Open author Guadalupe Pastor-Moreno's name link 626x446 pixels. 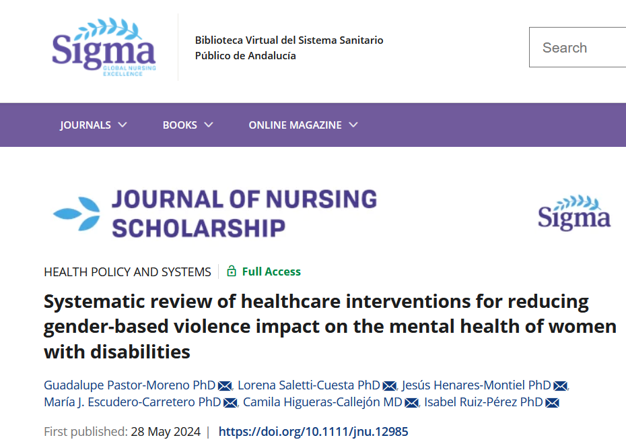pos(129,385)
